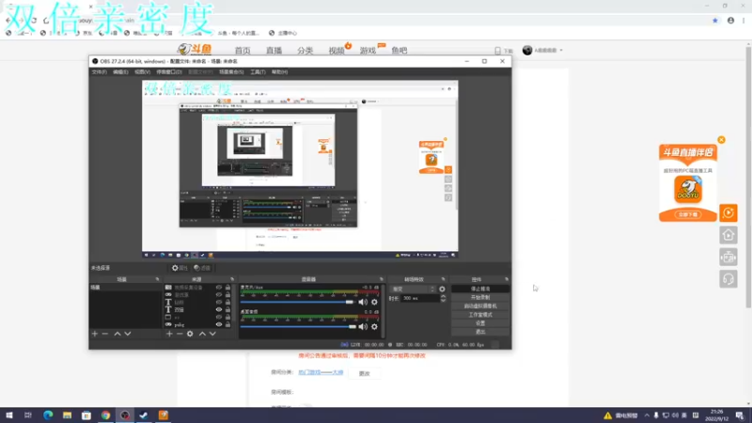Toggle the lock on the 视频采集设备 source
The image size is (752, 423).
pos(227,288)
